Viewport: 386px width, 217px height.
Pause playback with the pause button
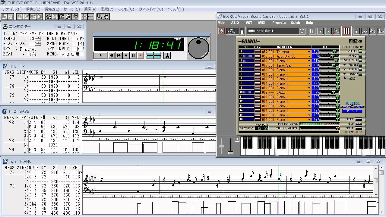(133, 55)
